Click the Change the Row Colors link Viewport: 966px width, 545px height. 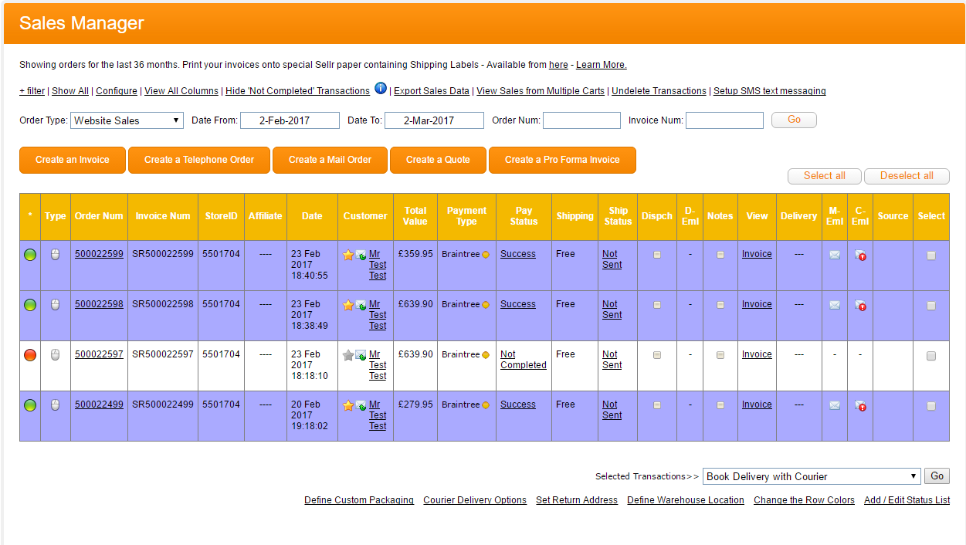point(804,500)
